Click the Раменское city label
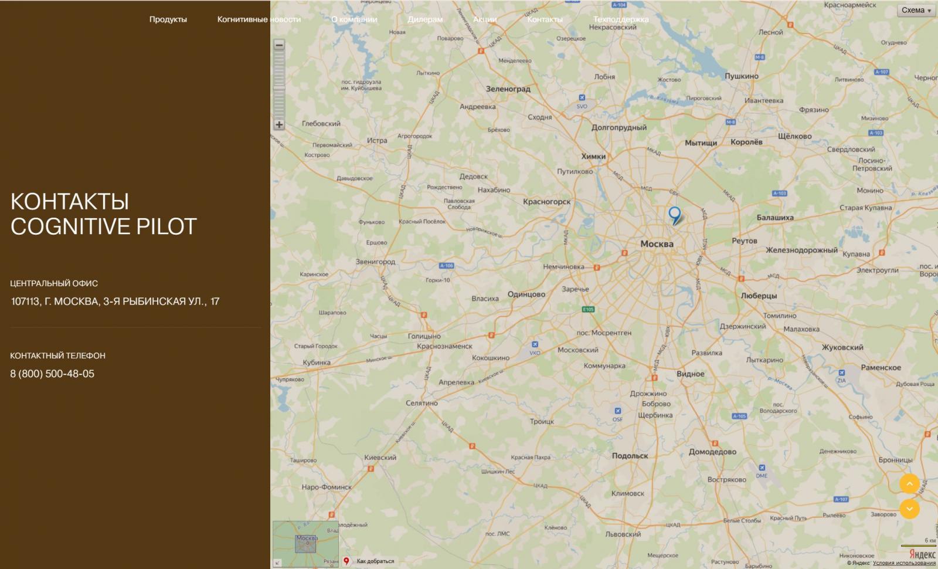938x569 pixels. coord(881,368)
